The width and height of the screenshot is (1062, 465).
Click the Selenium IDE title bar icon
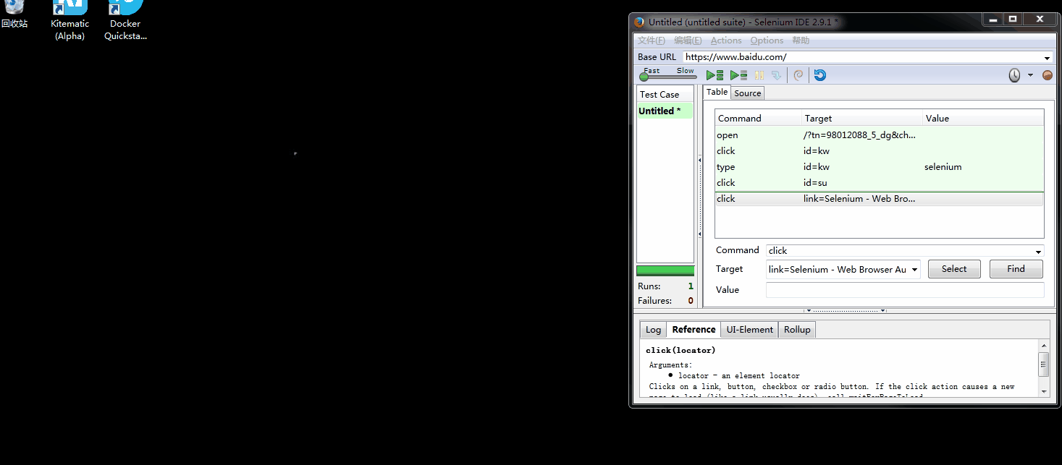click(639, 22)
